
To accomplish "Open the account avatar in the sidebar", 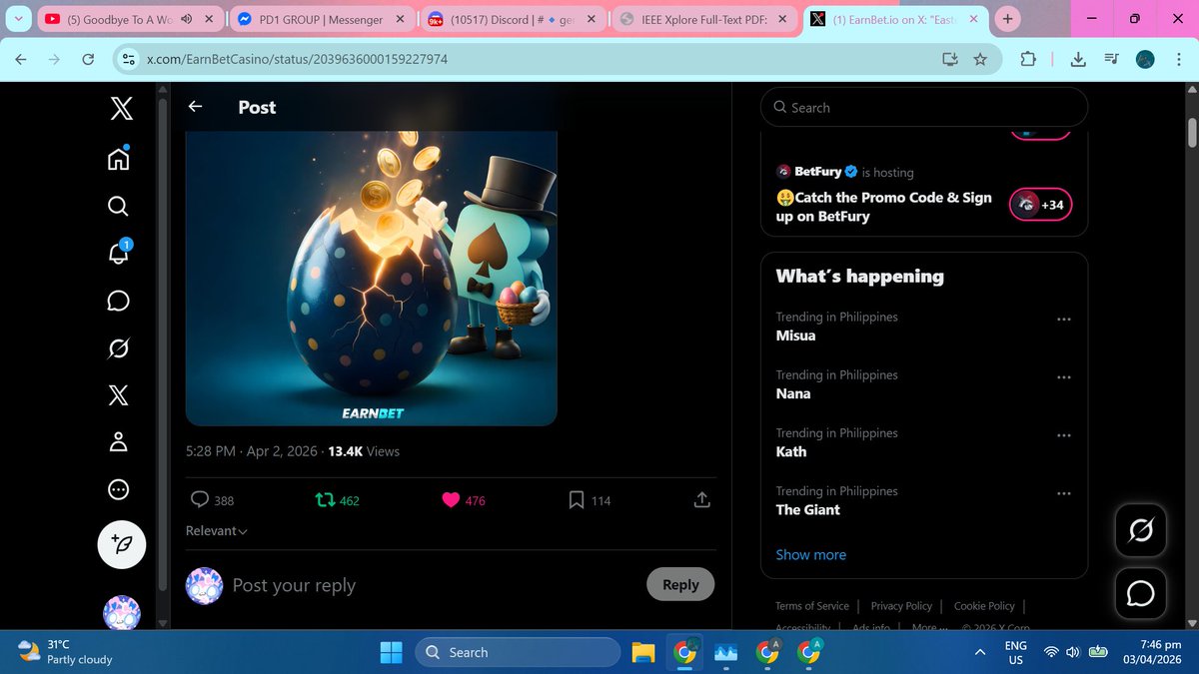I will (x=122, y=612).
